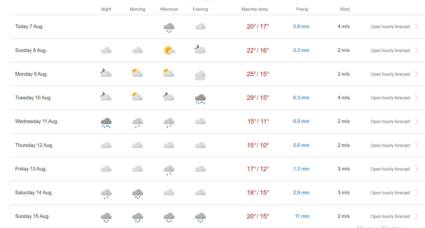Screen dimensions: 425x228
Task: Select the Friday 13 Aug. date label
Action: pos(31,169)
